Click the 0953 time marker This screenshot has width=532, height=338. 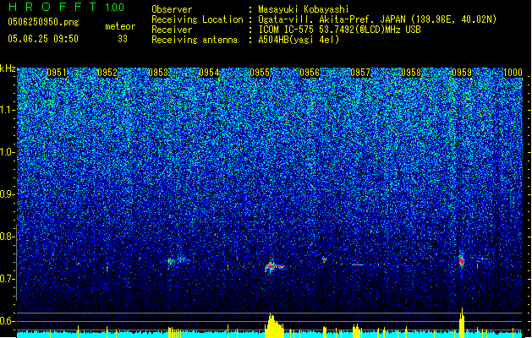[158, 73]
